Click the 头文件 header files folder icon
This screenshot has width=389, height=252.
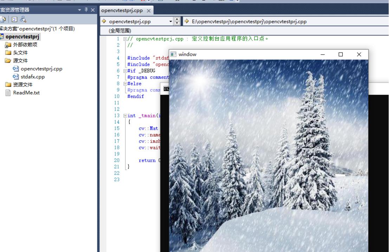point(8,53)
